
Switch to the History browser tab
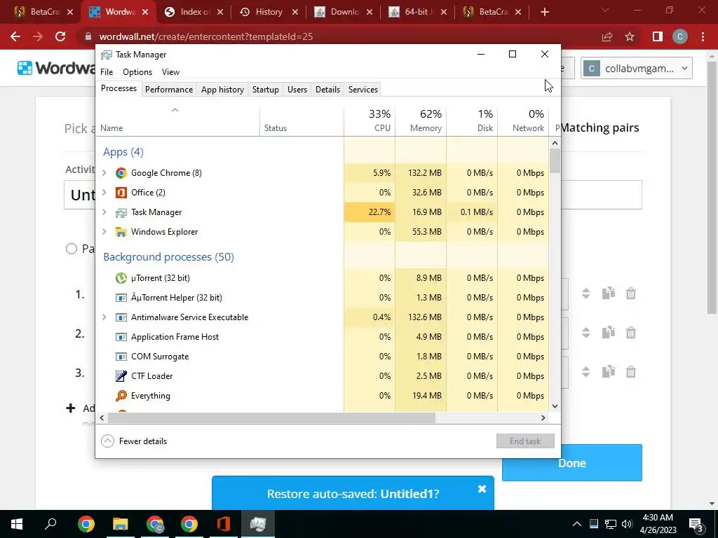pos(269,12)
